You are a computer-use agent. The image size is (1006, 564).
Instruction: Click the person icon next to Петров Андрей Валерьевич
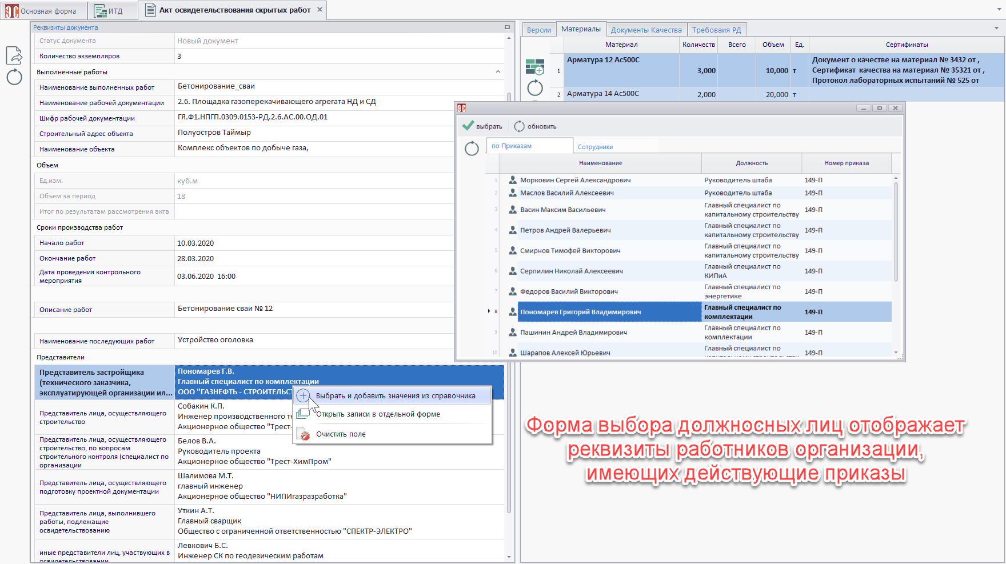513,230
